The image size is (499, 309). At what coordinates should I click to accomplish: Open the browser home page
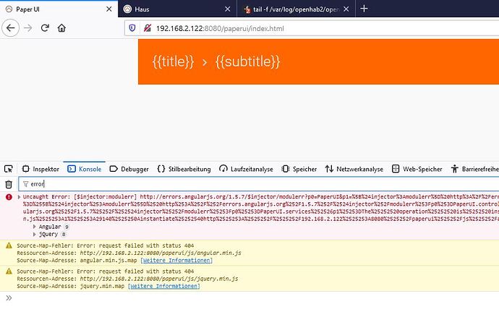(x=61, y=28)
